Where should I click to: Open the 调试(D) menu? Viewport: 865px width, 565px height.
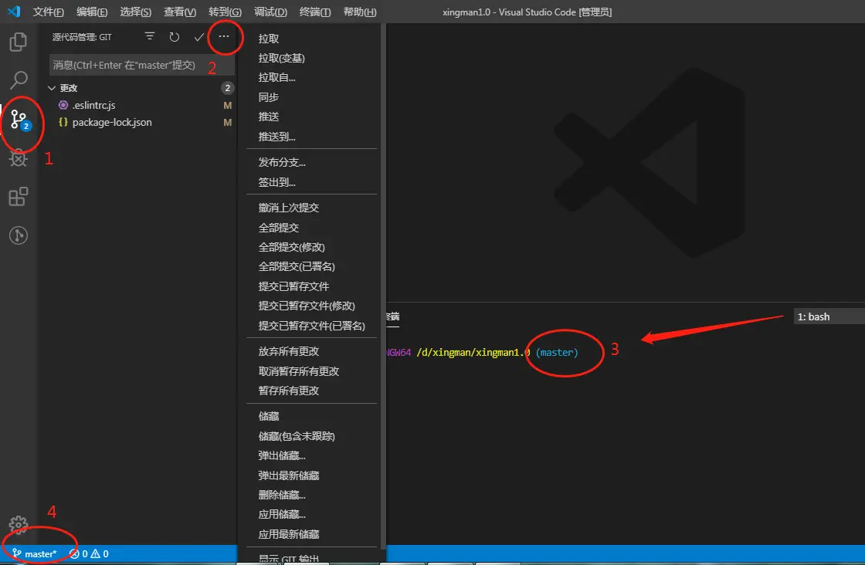tap(270, 12)
